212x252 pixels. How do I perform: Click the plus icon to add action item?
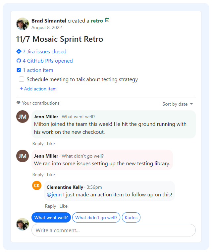[x=21, y=89]
